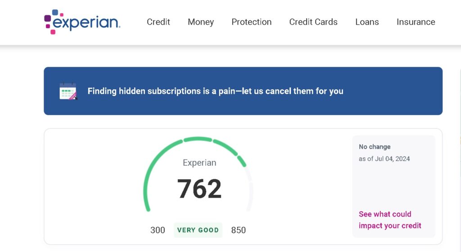Click the 300 minimum score label
The width and height of the screenshot is (461, 252).
coord(158,230)
